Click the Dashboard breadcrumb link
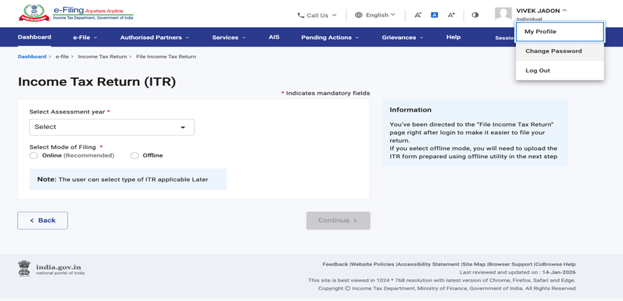623x301 pixels. pos(32,57)
